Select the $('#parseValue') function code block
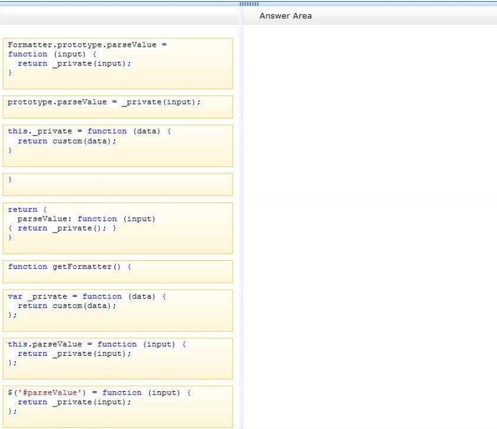Viewport: 497px width, 429px height. (118, 407)
